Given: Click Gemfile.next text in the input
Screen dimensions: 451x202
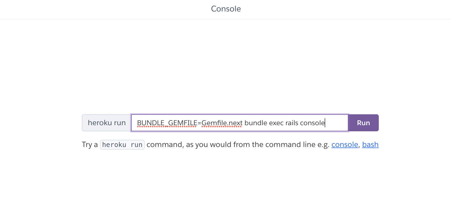Looking at the screenshot, I should [x=222, y=123].
